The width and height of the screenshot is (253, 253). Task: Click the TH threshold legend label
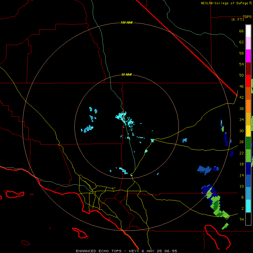tap(241, 220)
